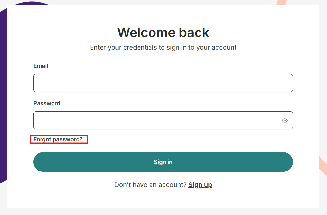Toggle password visibility with the eye icon

(285, 120)
